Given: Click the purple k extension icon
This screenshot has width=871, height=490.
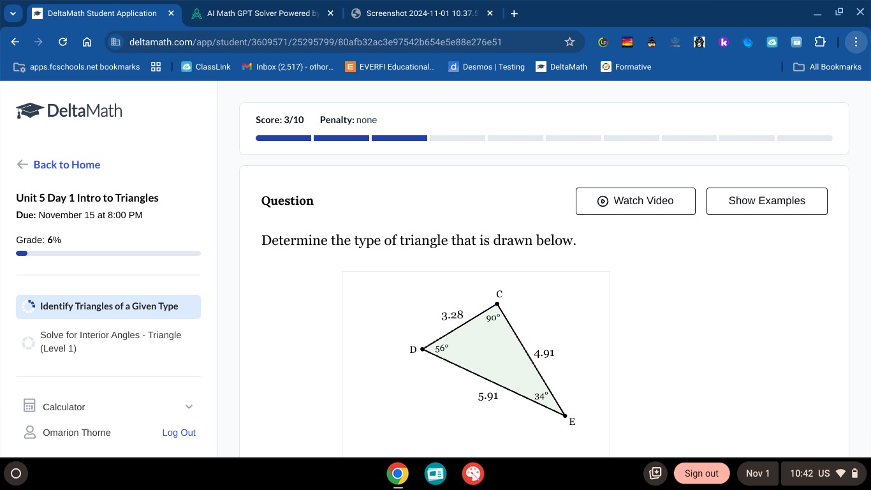Looking at the screenshot, I should tap(724, 42).
